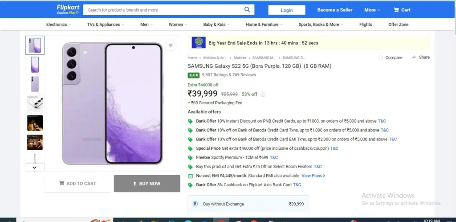The width and height of the screenshot is (456, 222).
Task: Select Buy without Exchange radio button
Action: 195,204
